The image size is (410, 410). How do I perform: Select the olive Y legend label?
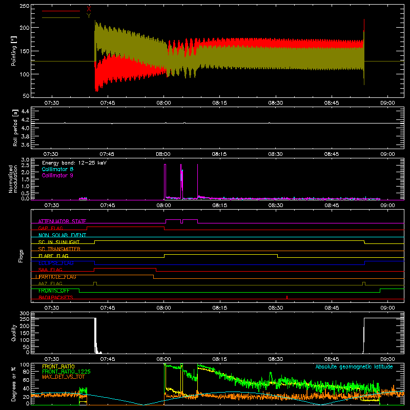[89, 16]
